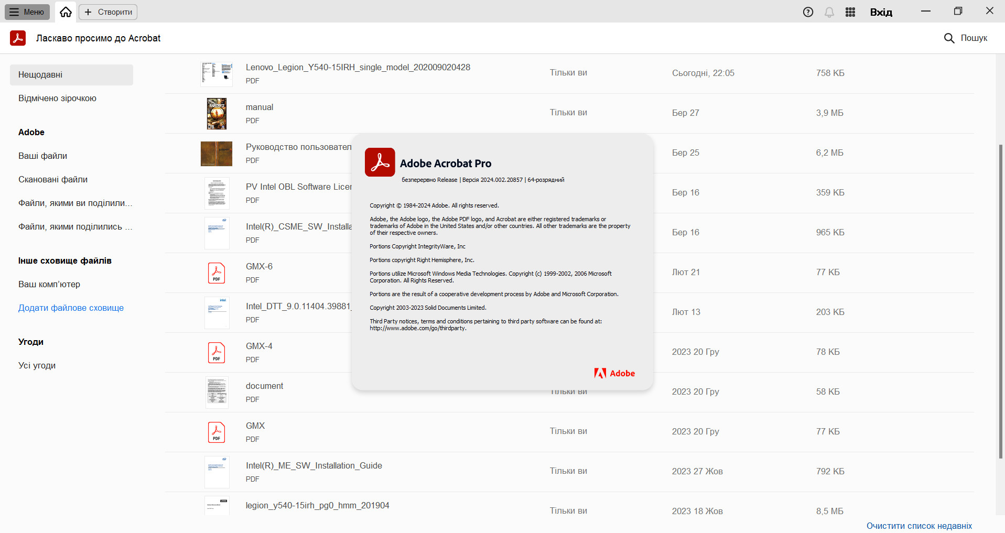Open Ваш комп'ютер storage
Viewport: 1005px width, 533px height.
click(x=49, y=285)
